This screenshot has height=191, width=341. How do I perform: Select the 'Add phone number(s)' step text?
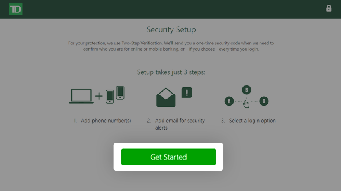click(106, 121)
